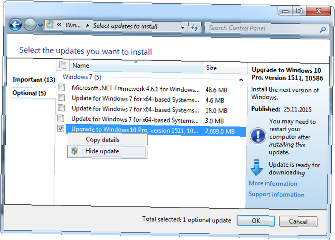The width and height of the screenshot is (335, 240).
Task: Select the Windows 7 (5) group header
Action: pyautogui.click(x=82, y=77)
